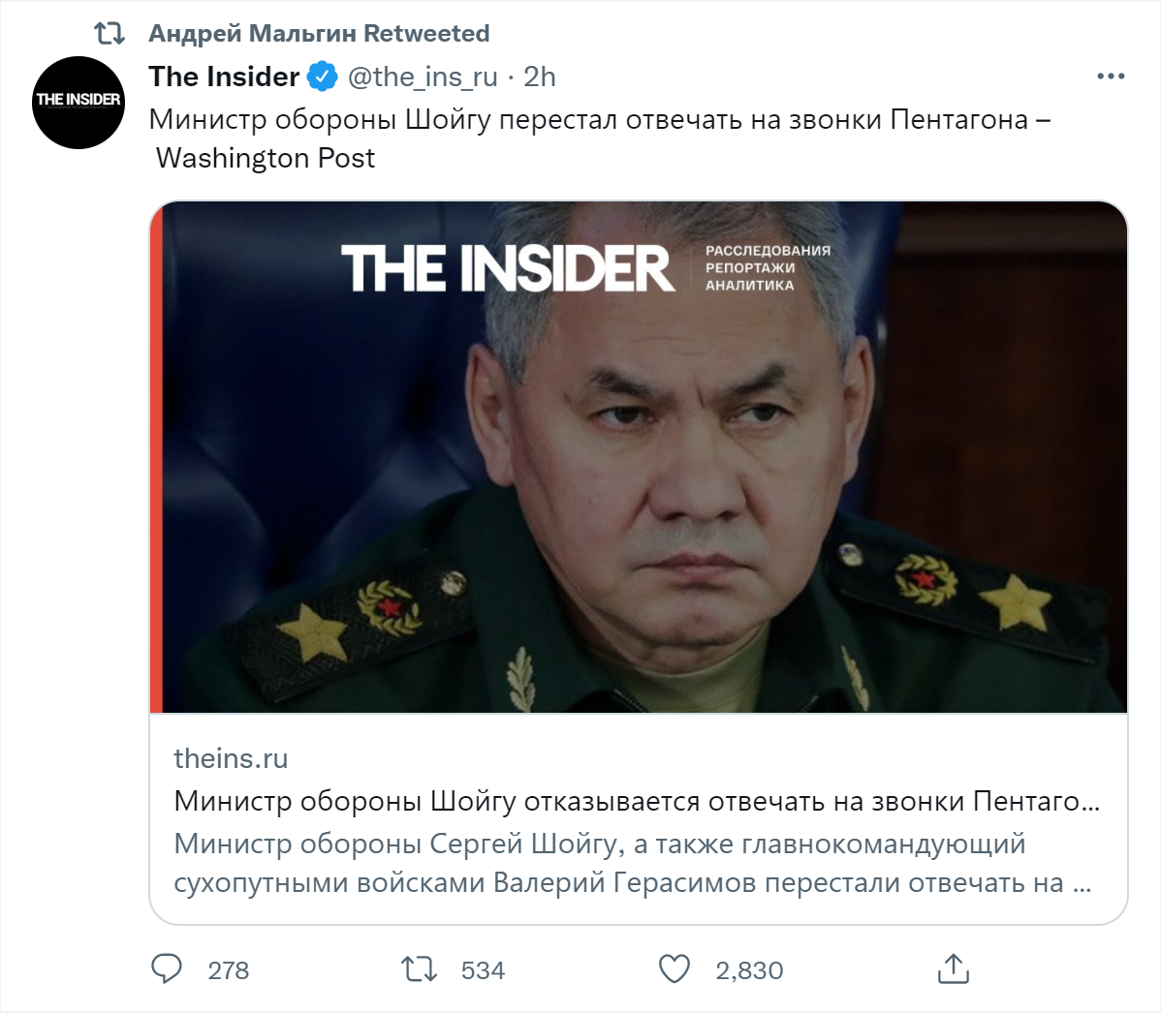This screenshot has height=1013, width=1161.
Task: Open the Андрей Мальгин Retweeted link
Action: coord(319,34)
